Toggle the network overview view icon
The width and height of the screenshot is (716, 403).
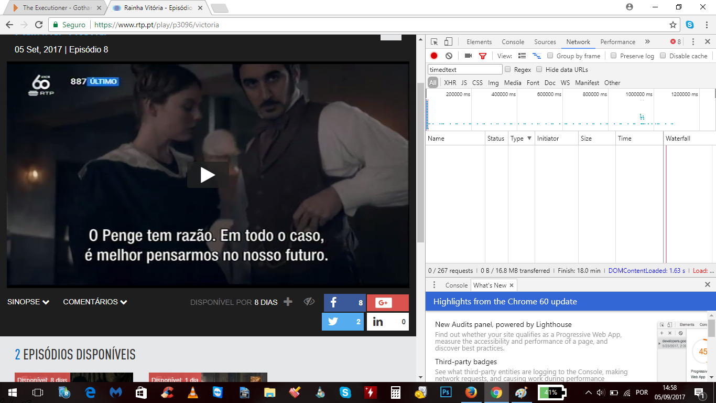[x=536, y=56]
